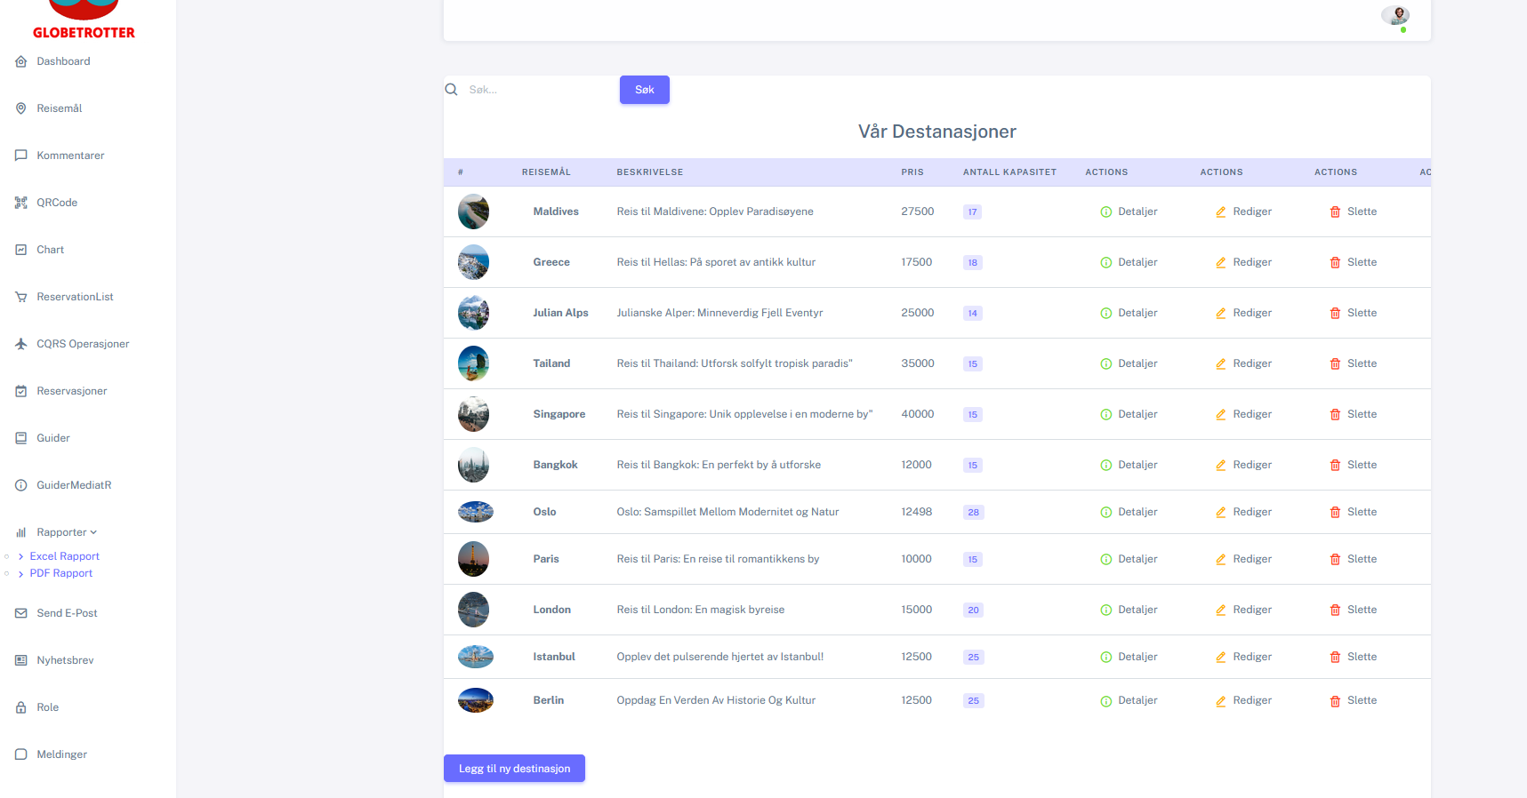Click the Dashboard home icon in sidebar
The width and height of the screenshot is (1527, 798).
click(x=21, y=61)
